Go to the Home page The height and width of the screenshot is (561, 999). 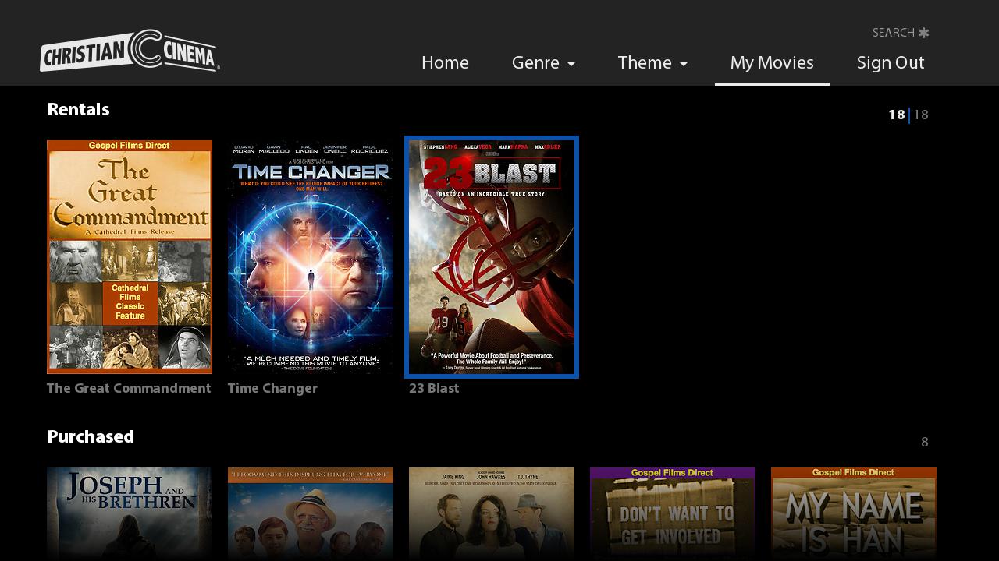coord(445,63)
